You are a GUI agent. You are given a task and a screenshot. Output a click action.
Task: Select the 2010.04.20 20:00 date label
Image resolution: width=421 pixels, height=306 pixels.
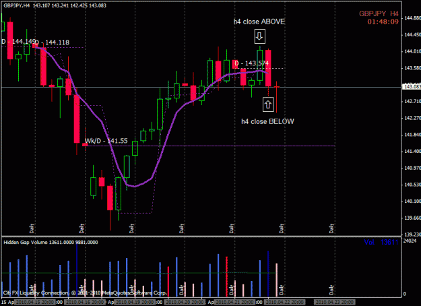coord(185,302)
